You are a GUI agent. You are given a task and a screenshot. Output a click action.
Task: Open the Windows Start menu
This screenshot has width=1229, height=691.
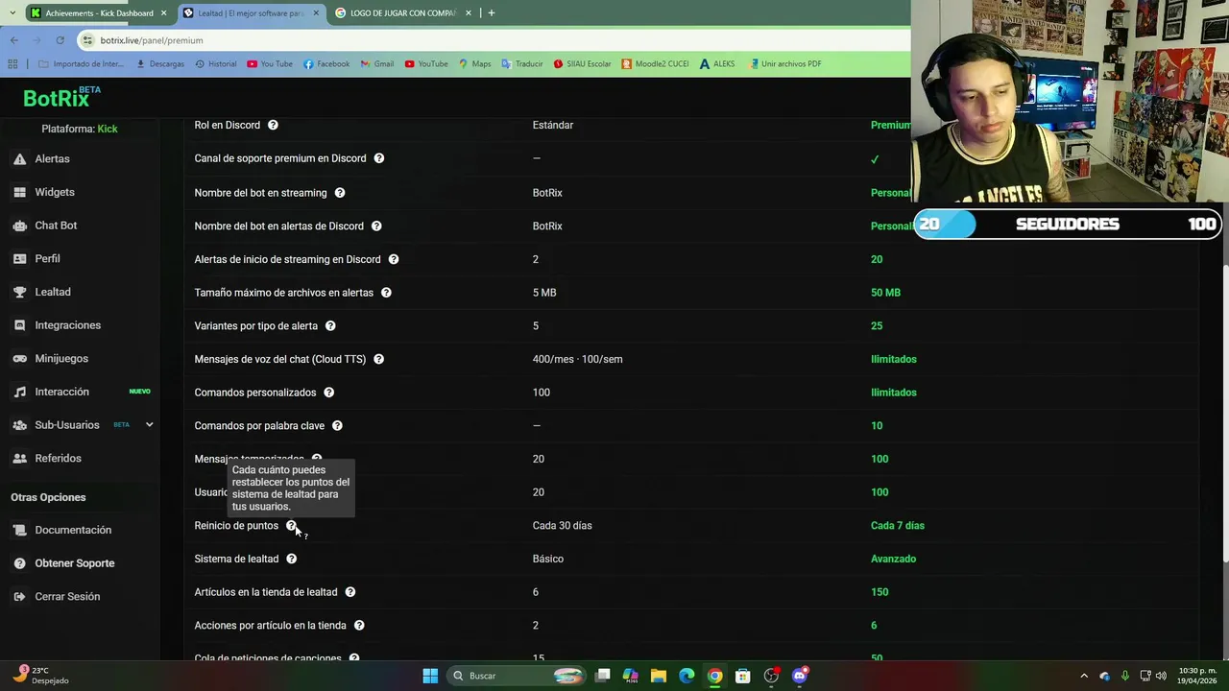coord(430,676)
